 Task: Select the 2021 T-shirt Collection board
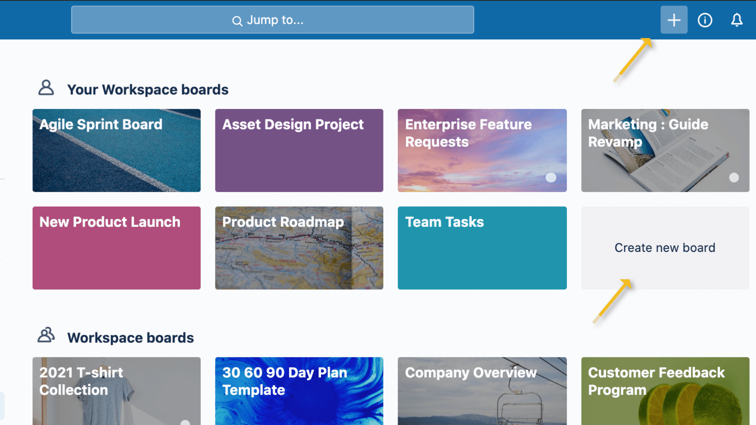tap(116, 391)
